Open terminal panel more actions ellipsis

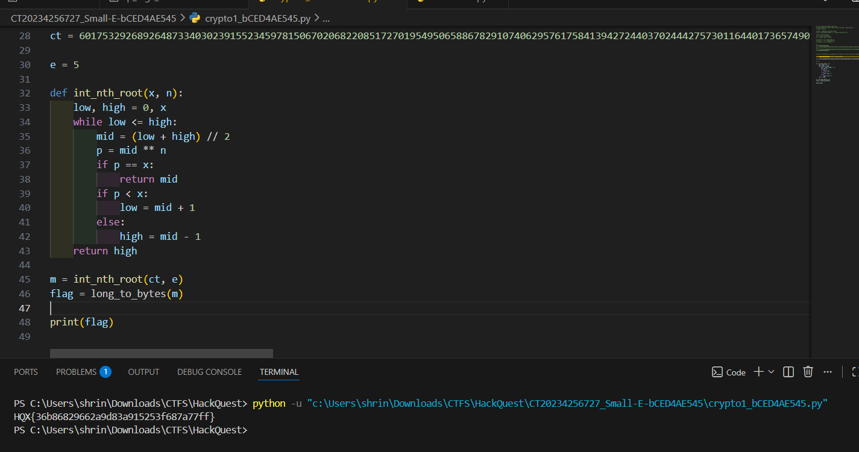(828, 372)
